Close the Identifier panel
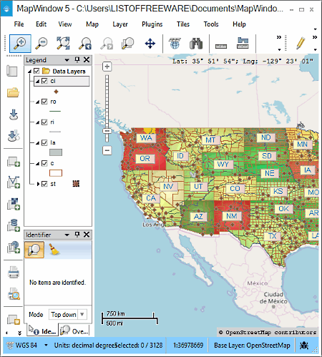This screenshot has height=357, width=322. click(x=87, y=235)
